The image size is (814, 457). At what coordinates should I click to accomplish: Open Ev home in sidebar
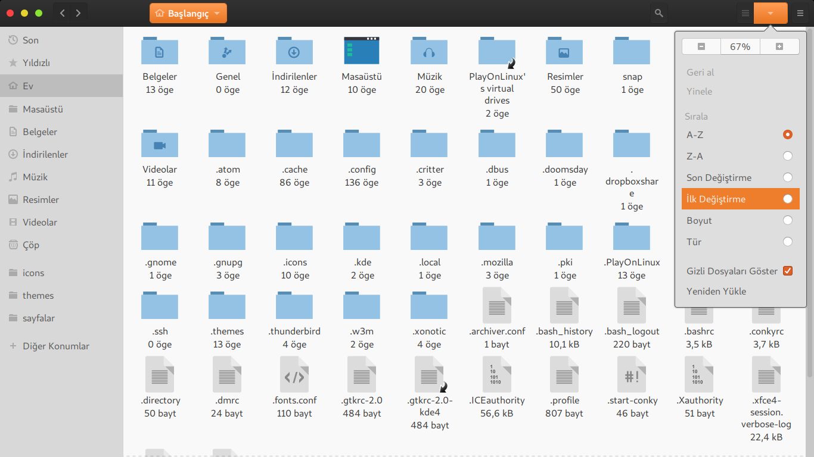point(61,86)
